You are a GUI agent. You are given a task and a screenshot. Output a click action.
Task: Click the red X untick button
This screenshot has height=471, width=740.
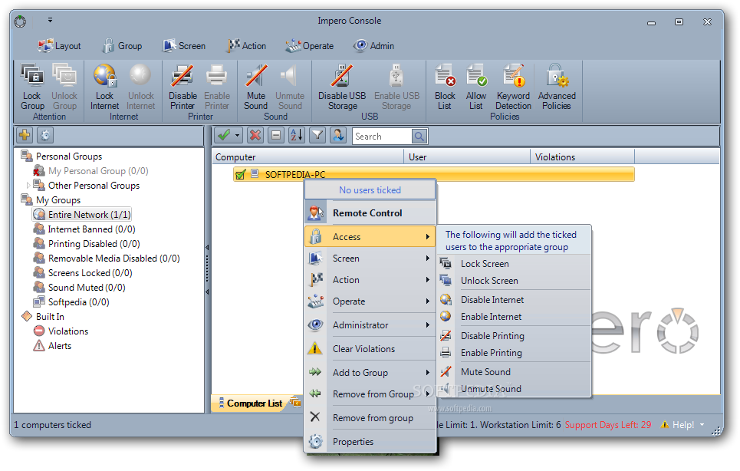(x=255, y=136)
